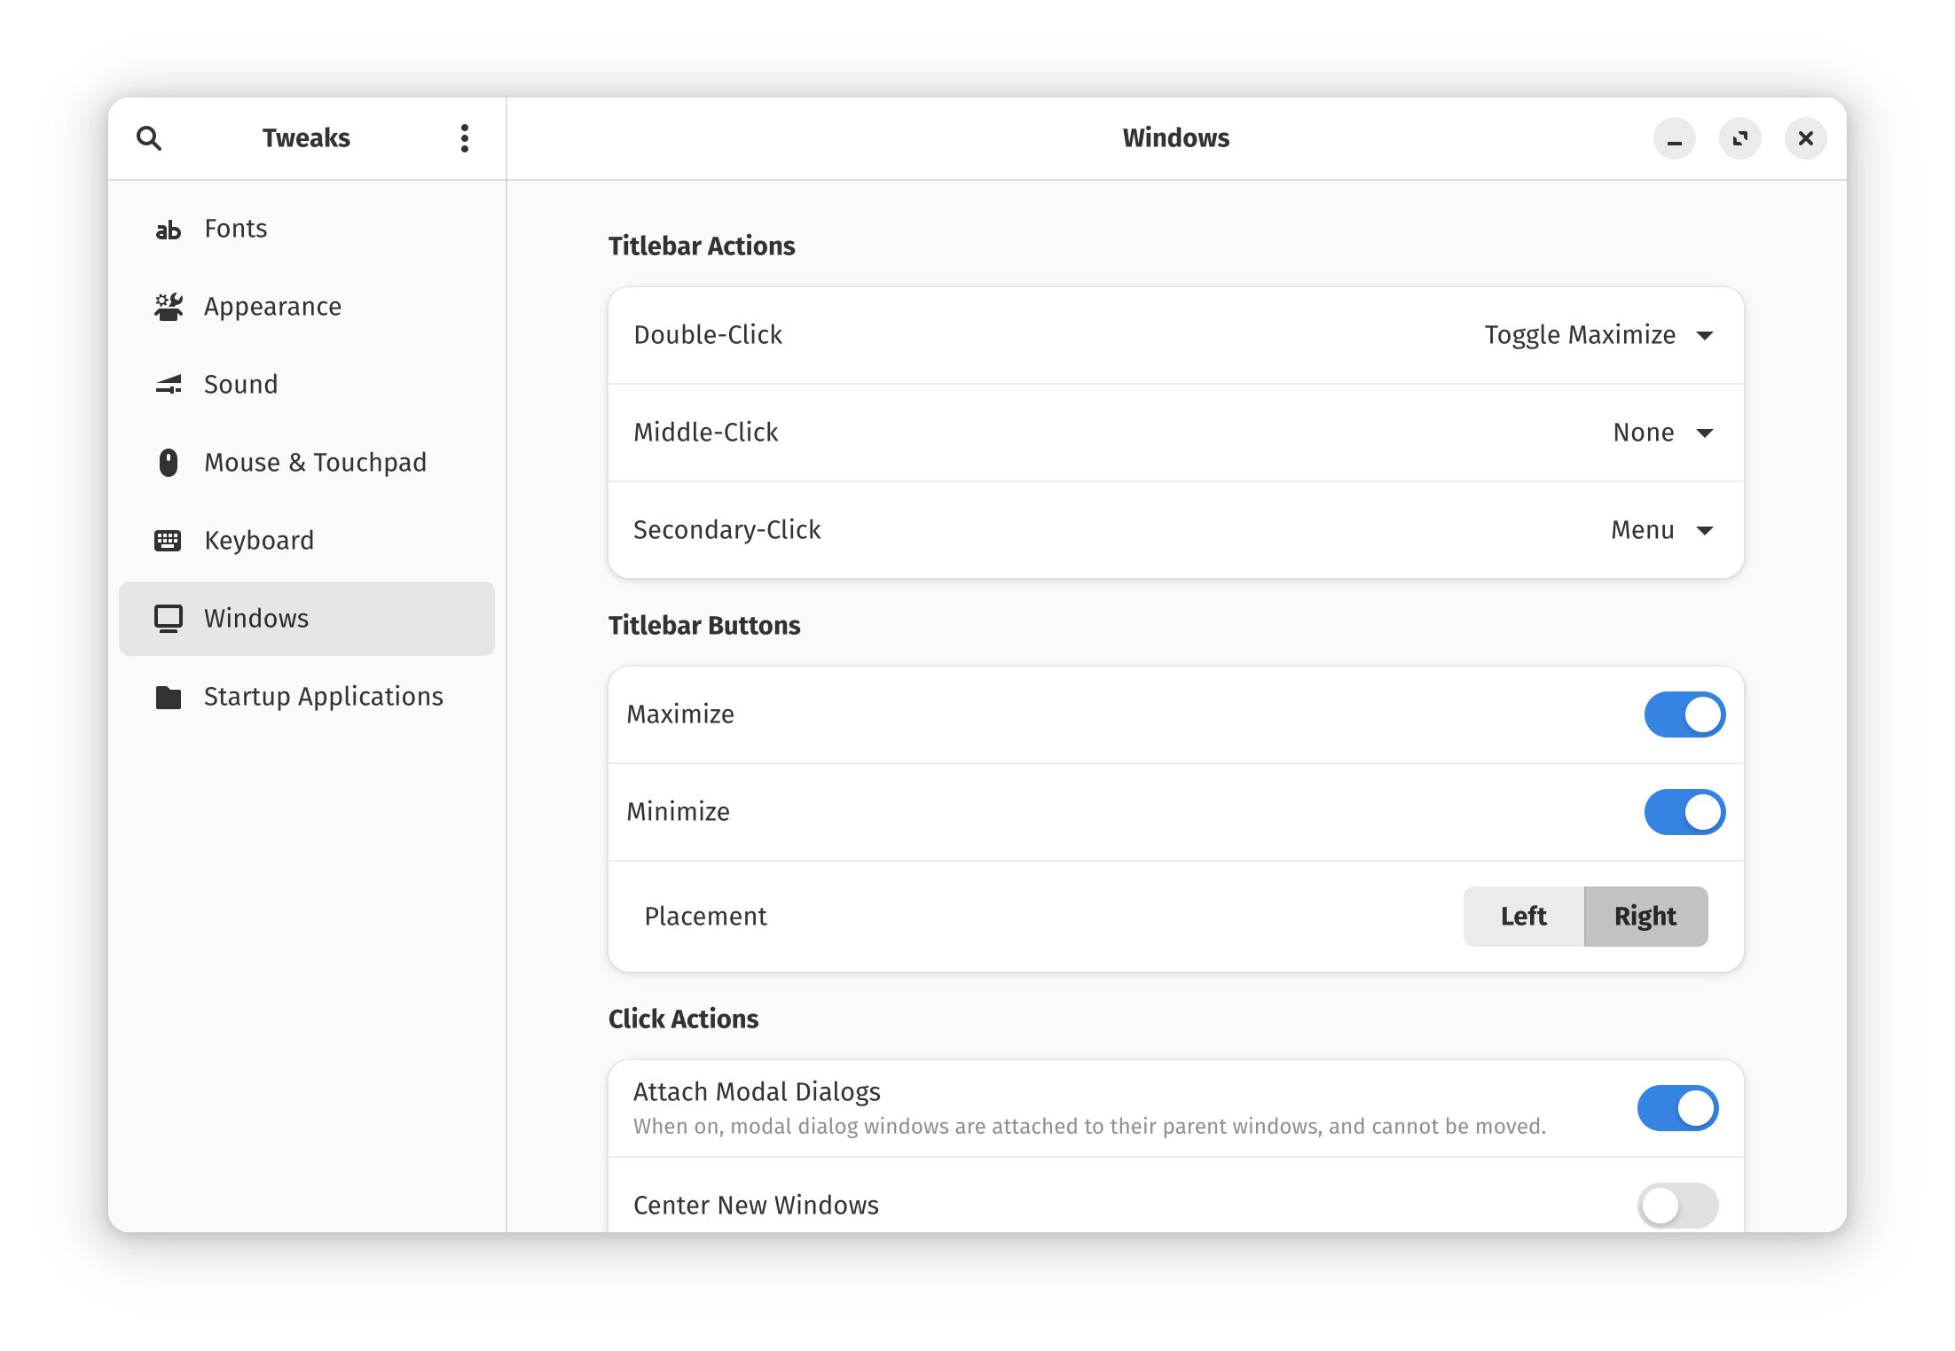Click the Sound sidebar icon
This screenshot has height=1351, width=1955.
169,383
